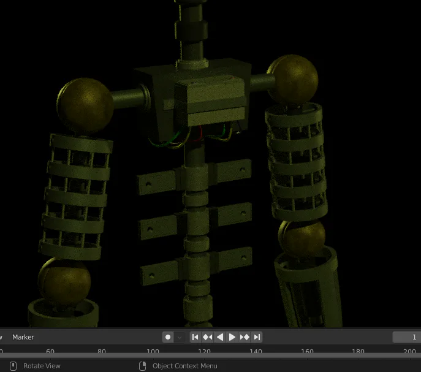This screenshot has width=421, height=372.
Task: Play the animation forward
Action: [232, 337]
